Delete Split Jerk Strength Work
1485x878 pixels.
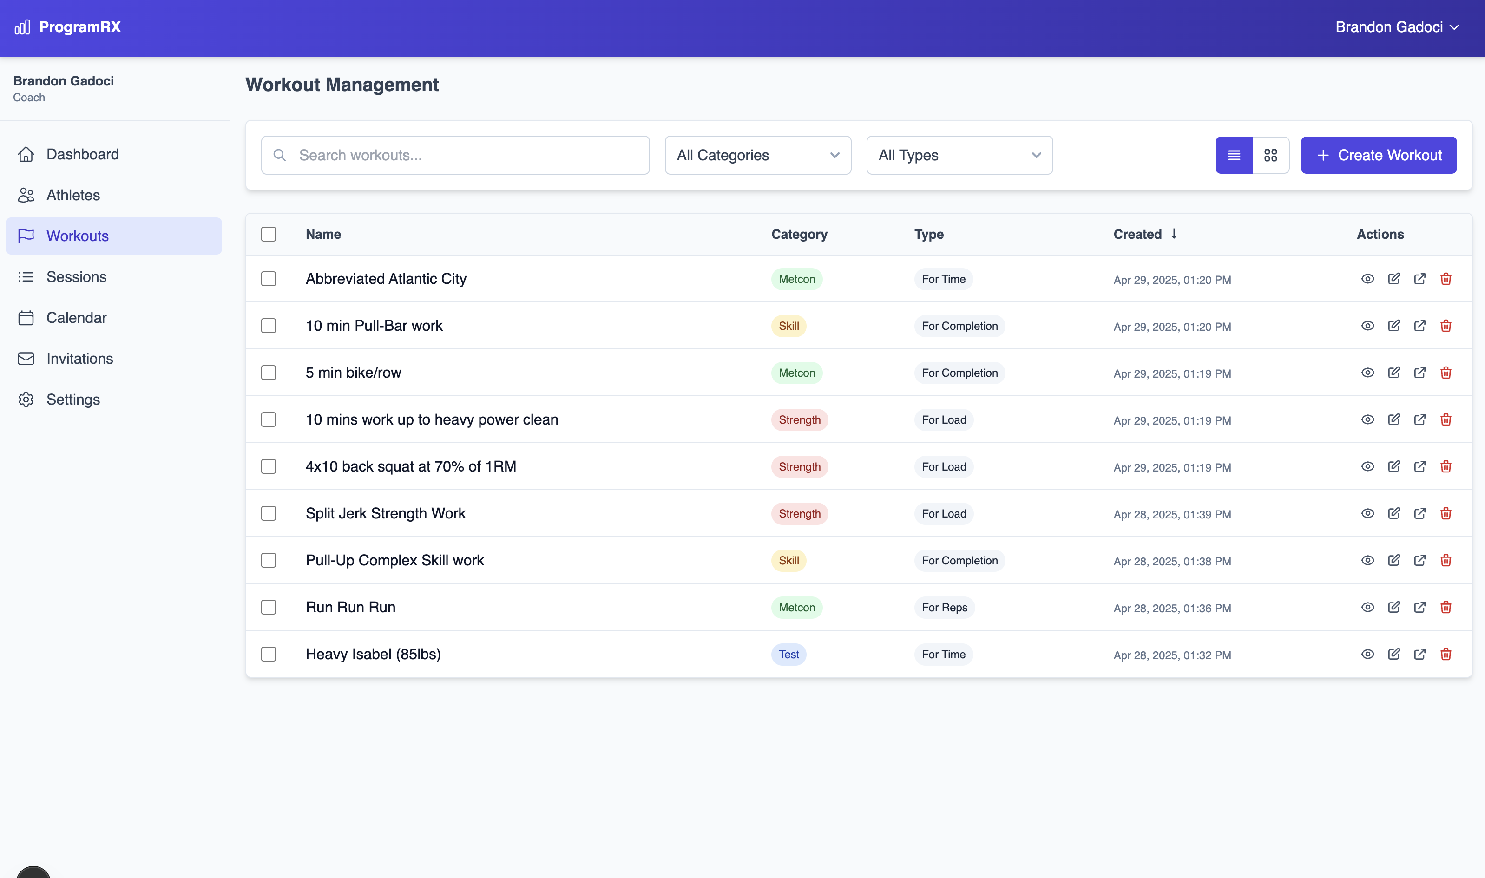point(1446,513)
